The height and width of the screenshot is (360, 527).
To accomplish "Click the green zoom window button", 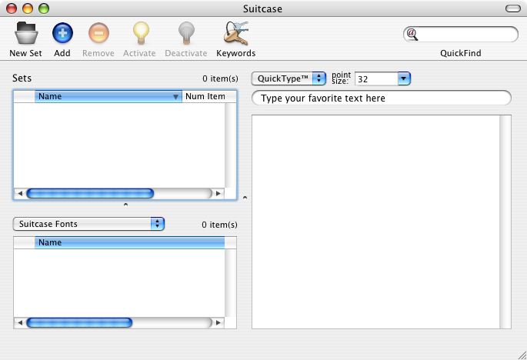I will (44, 8).
